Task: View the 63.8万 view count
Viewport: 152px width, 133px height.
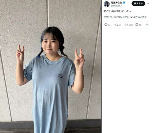Action: click(x=134, y=17)
